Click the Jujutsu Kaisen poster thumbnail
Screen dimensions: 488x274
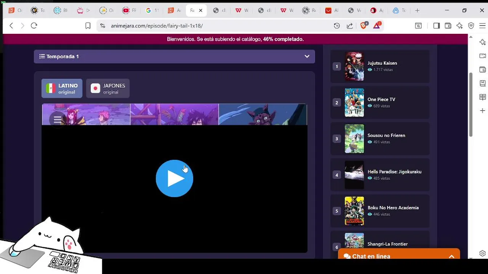pos(354,67)
